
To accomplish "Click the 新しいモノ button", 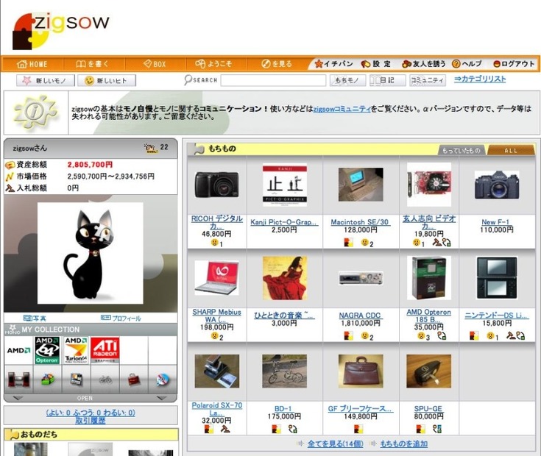I will point(46,80).
